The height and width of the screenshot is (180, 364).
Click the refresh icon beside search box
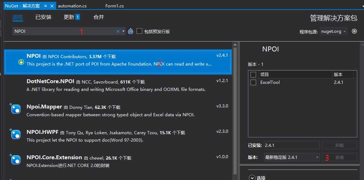[131, 31]
